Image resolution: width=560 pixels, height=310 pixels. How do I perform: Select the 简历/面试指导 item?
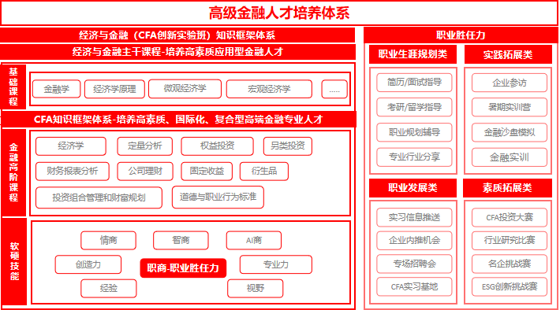(414, 83)
